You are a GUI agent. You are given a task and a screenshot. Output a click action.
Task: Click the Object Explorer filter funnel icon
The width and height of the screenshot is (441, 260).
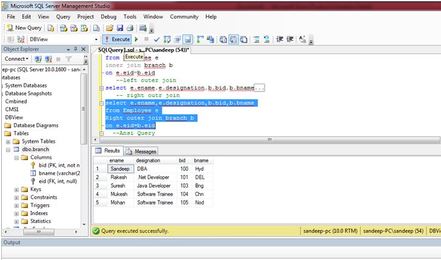click(69, 59)
